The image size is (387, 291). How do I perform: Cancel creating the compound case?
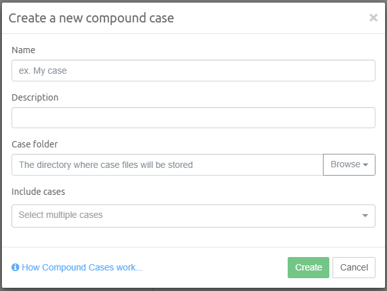pos(354,267)
